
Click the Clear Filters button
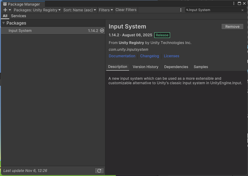(x=126, y=10)
